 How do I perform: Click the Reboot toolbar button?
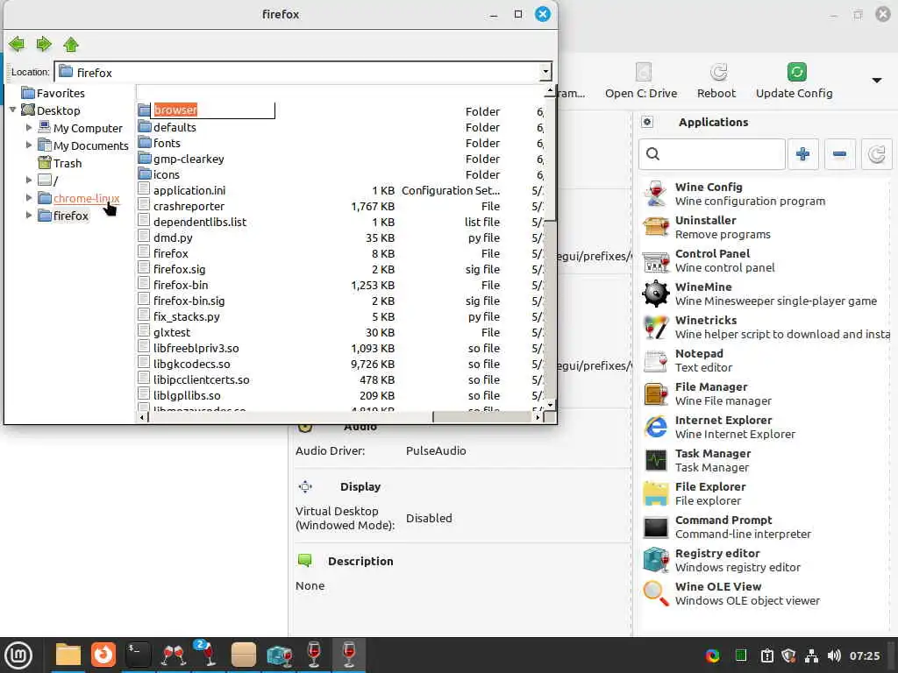coord(716,81)
